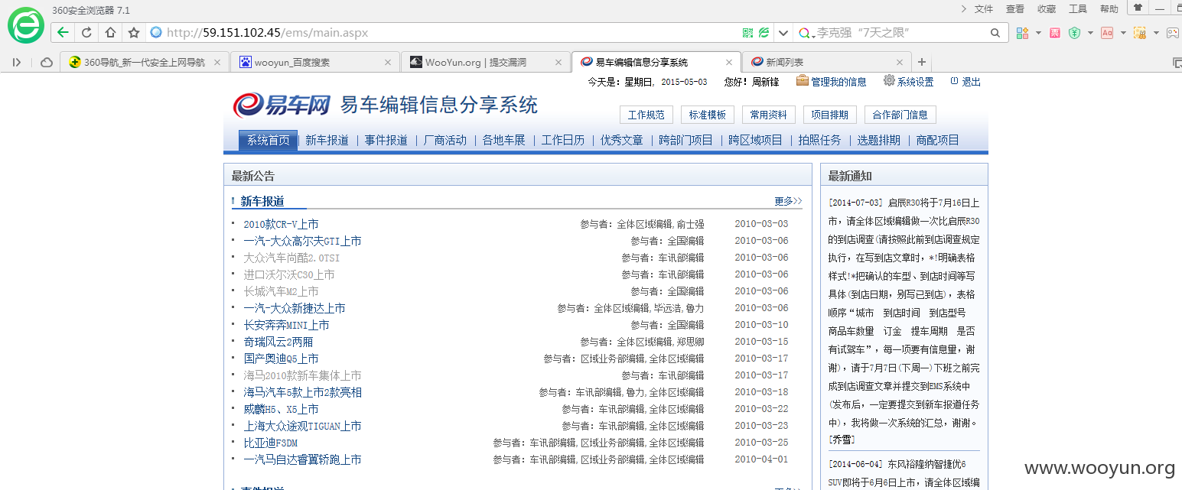
Task: Click the cloud sync icon
Action: tap(46, 62)
